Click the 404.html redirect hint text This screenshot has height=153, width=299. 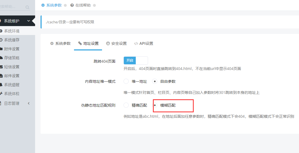coord(182,69)
